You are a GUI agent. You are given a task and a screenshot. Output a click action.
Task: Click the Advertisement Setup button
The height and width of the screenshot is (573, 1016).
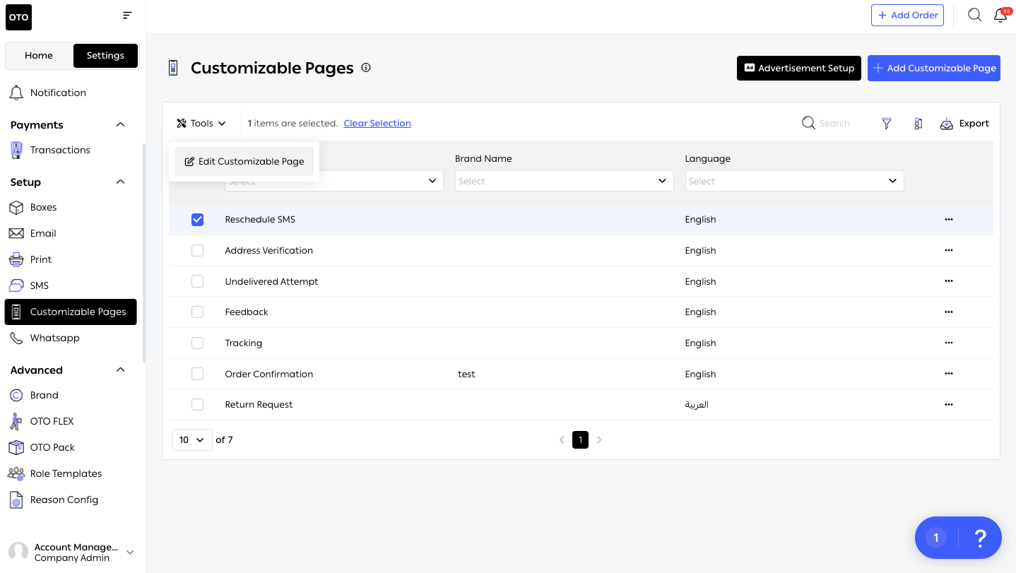(x=799, y=69)
